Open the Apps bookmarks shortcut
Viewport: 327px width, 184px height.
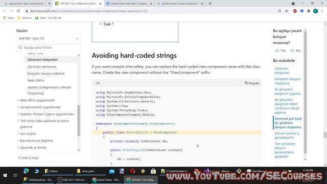coord(9,18)
